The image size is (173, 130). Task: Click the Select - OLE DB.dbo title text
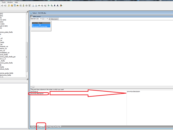tap(39, 13)
